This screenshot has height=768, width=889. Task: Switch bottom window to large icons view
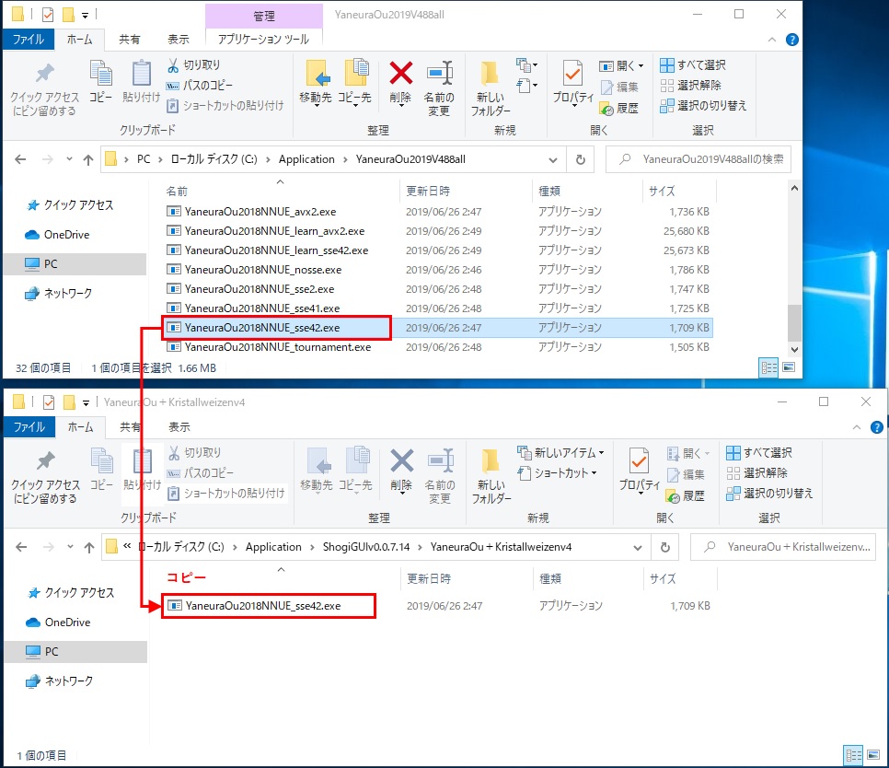(873, 755)
